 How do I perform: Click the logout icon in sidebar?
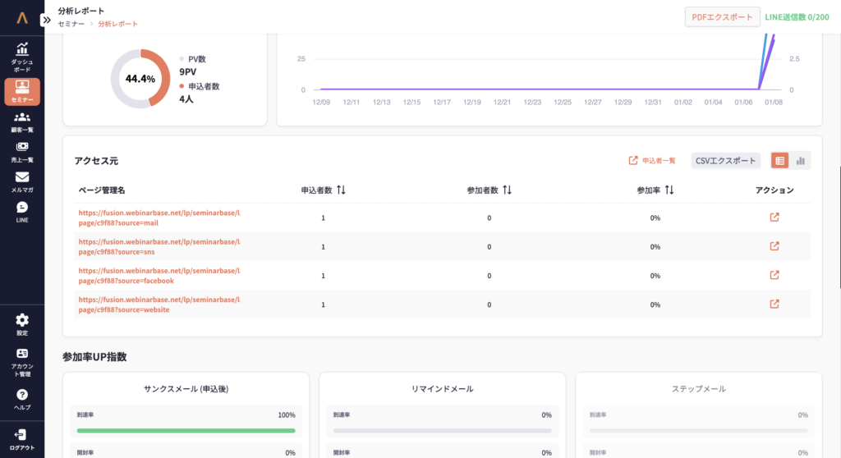[x=22, y=435]
